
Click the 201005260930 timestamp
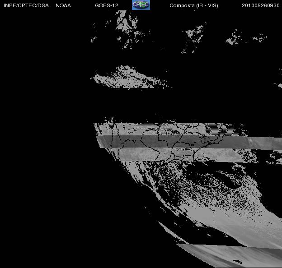(x=260, y=5)
